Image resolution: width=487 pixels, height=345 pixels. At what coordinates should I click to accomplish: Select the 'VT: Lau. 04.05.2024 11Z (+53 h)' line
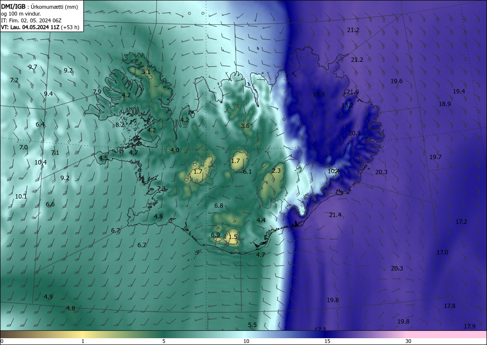tap(40, 27)
